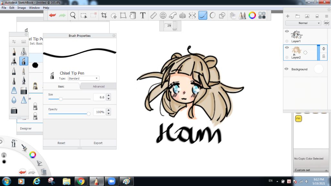
Task: Open Zoom from the taskbar
Action: click(112, 181)
